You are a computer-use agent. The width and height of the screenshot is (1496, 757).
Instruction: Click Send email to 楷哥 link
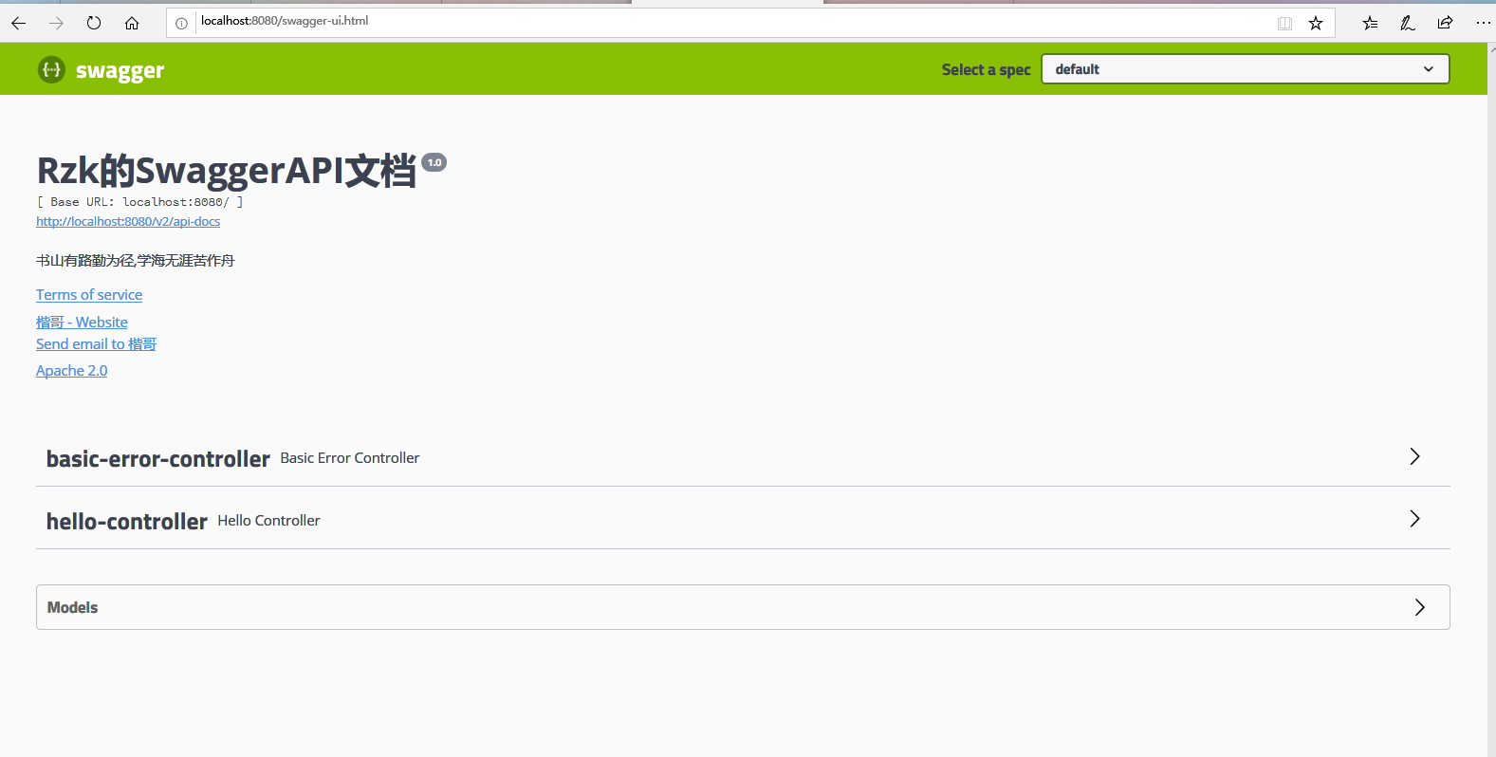pos(96,344)
